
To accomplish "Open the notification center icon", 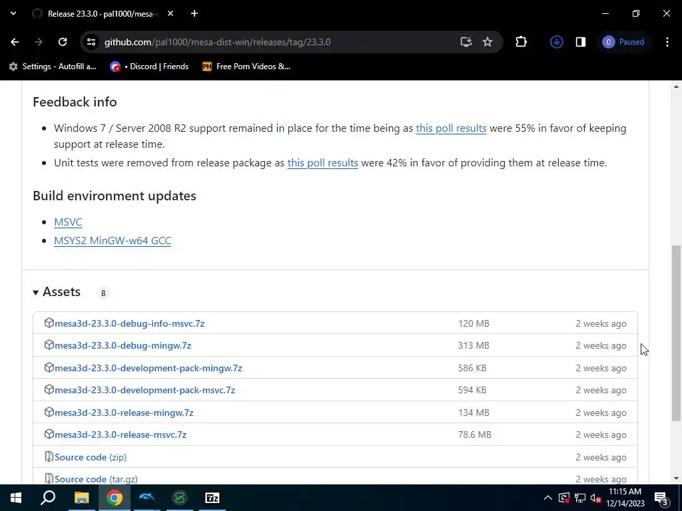I will point(661,498).
